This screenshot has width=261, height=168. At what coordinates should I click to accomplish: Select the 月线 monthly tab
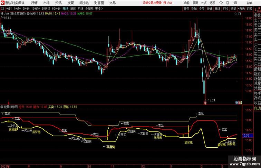pyautogui.click(x=80, y=9)
